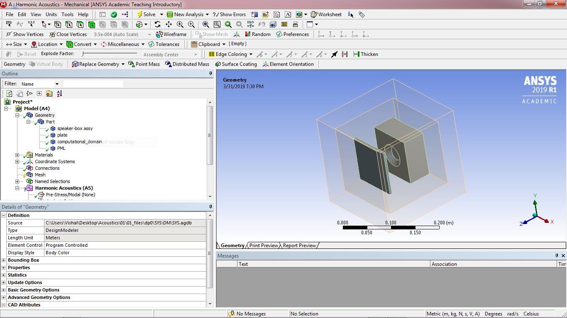Click the Surface Coating icon
This screenshot has height=318, width=567.
218,64
